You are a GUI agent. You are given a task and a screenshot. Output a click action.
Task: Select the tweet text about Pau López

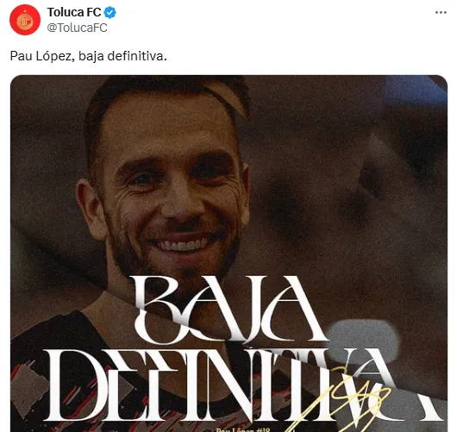pos(88,56)
